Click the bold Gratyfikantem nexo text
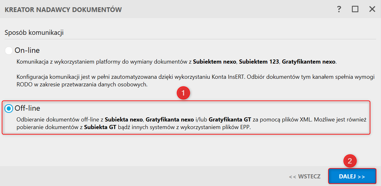 pyautogui.click(x=308, y=62)
